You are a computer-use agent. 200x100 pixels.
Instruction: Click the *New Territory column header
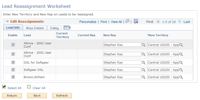coord(158,35)
